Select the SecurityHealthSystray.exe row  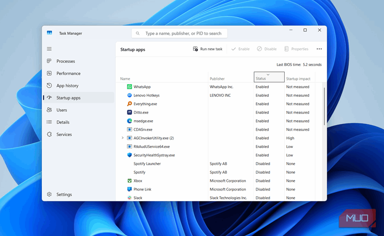tap(154, 155)
